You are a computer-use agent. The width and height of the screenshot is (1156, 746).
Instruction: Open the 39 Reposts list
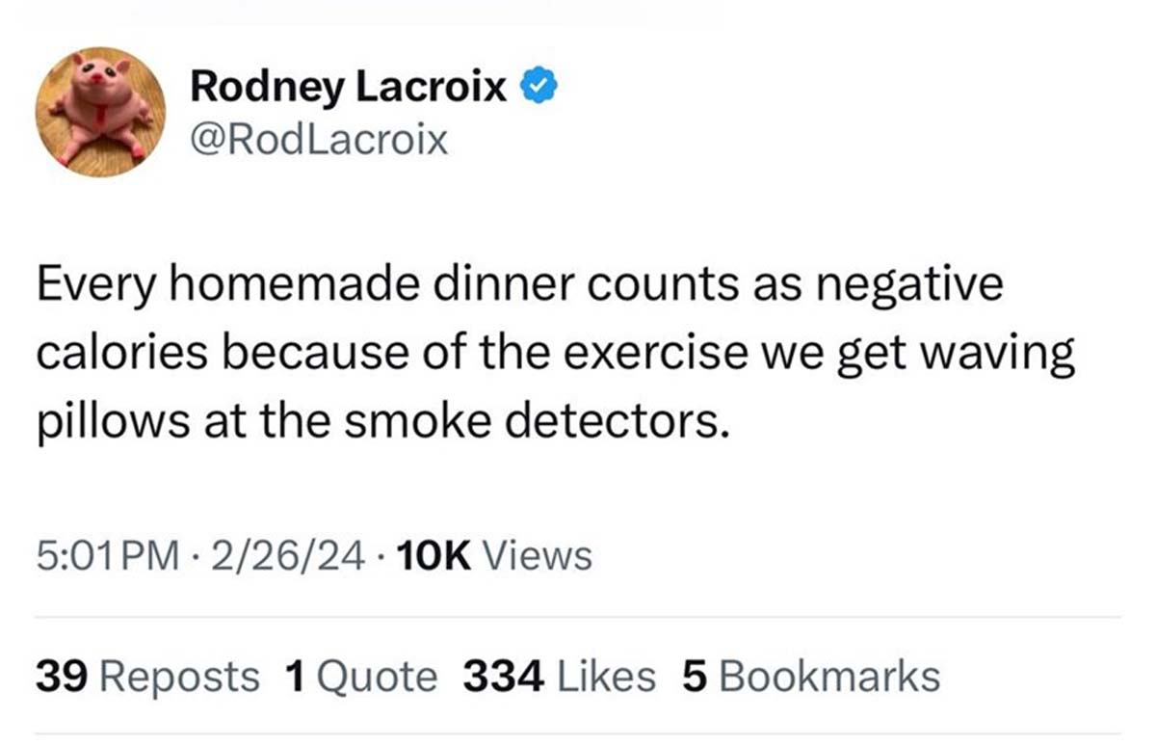tap(147, 677)
